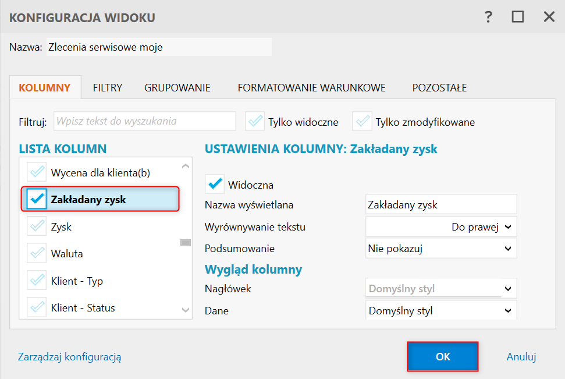565x379 pixels.
Task: Click the column filter search field
Action: pos(145,122)
